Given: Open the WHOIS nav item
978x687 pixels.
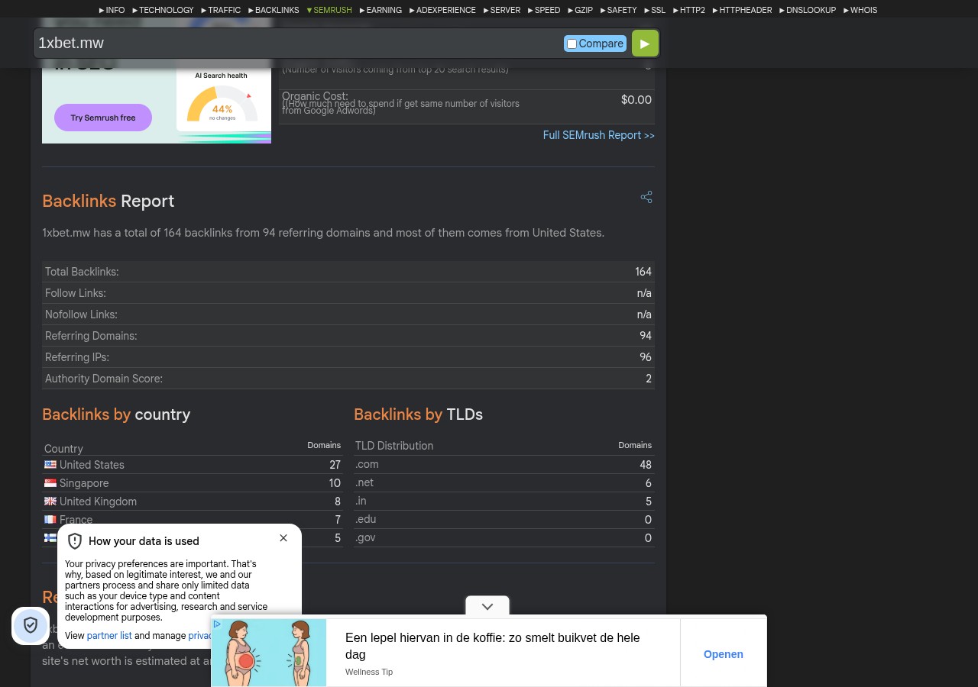Looking at the screenshot, I should pos(860,11).
